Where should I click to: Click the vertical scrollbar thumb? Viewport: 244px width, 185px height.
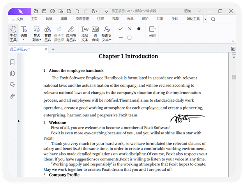(x=234, y=77)
